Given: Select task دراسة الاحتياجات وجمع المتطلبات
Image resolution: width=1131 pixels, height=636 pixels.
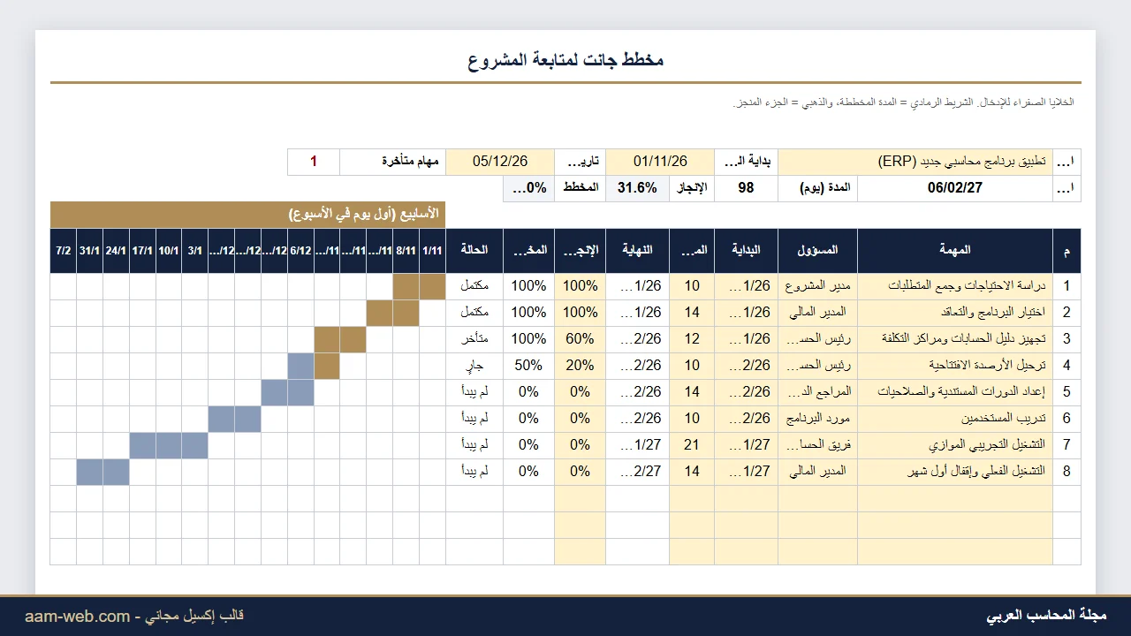Looking at the screenshot, I should point(955,286).
